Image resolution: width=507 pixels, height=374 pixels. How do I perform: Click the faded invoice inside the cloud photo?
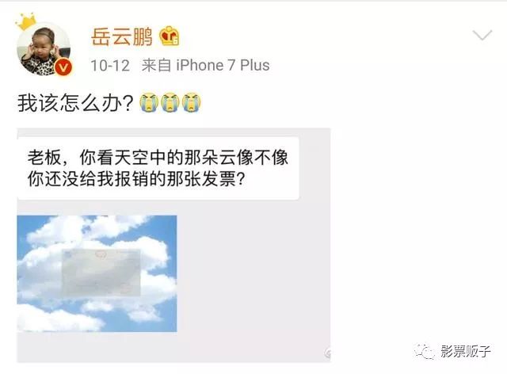click(x=101, y=273)
